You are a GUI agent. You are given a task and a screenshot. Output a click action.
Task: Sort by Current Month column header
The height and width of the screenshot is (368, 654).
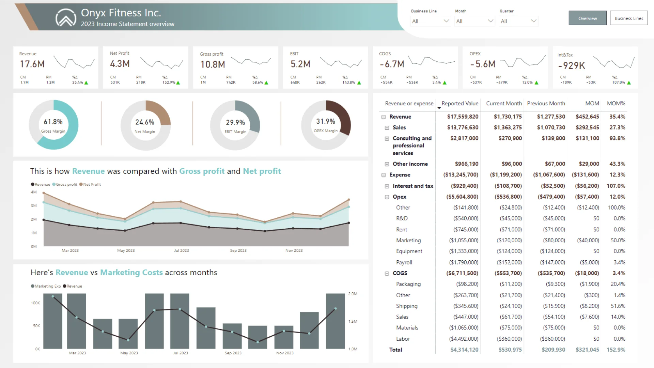coord(504,104)
